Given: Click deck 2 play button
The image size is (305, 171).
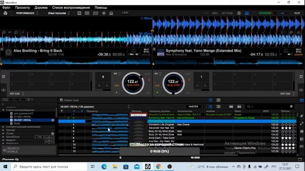Looking at the screenshot, I should coord(157,93).
